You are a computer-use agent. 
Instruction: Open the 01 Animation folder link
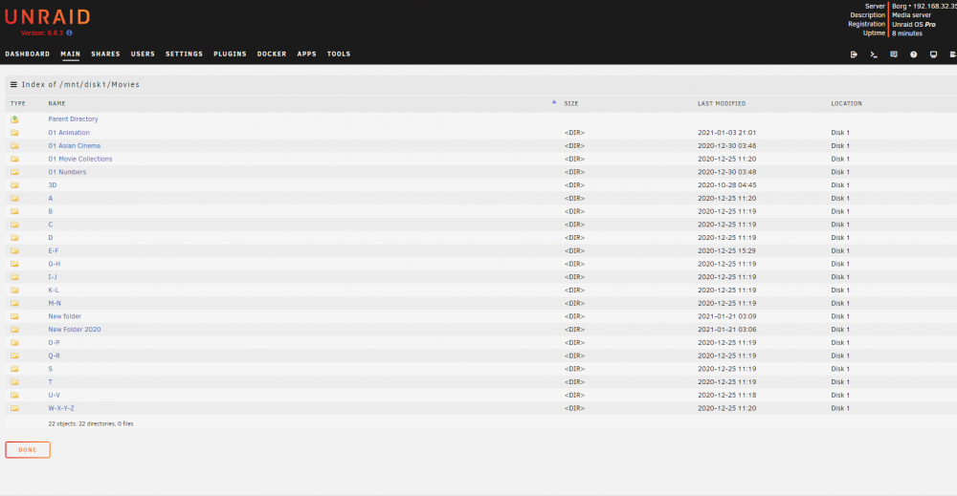(69, 132)
